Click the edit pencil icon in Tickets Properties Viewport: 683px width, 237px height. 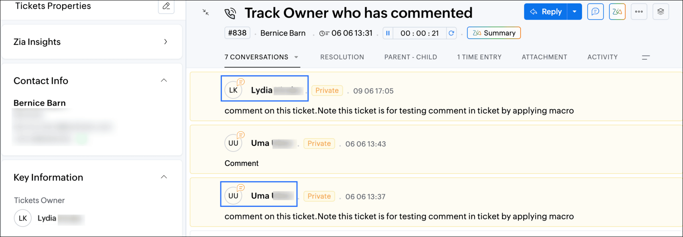[x=166, y=6]
